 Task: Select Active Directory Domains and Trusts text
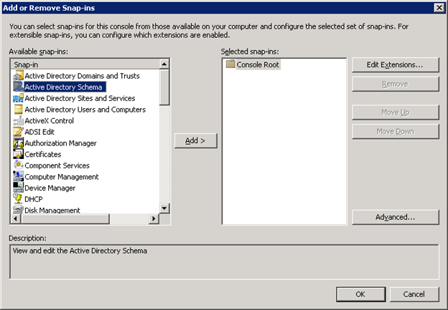click(83, 76)
